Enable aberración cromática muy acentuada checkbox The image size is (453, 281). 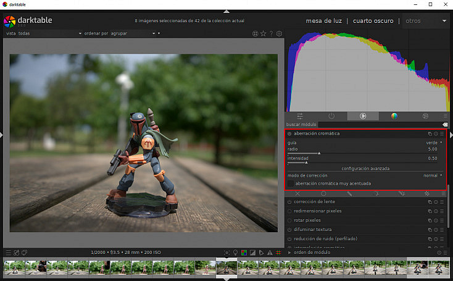coord(291,183)
